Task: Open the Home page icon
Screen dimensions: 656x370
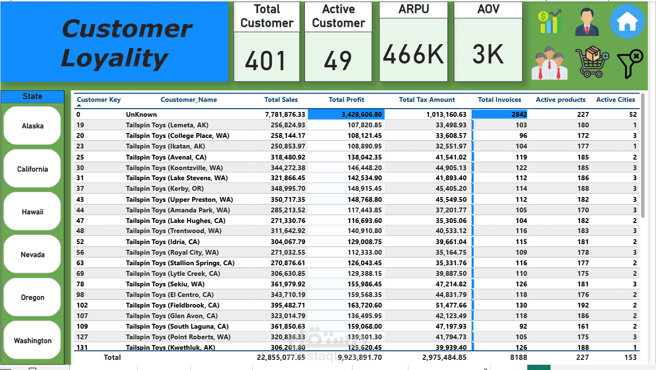Action: [x=627, y=21]
